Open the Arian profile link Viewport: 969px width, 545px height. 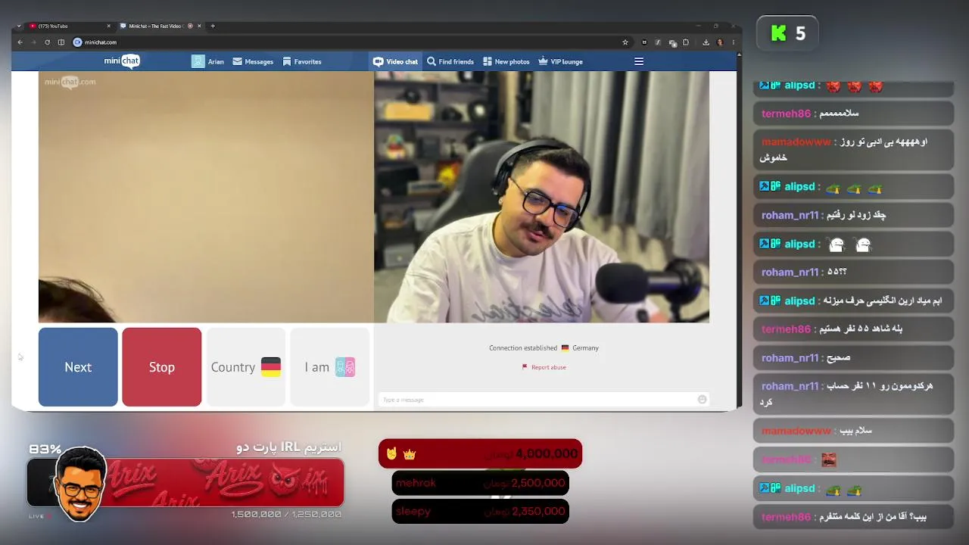(216, 62)
